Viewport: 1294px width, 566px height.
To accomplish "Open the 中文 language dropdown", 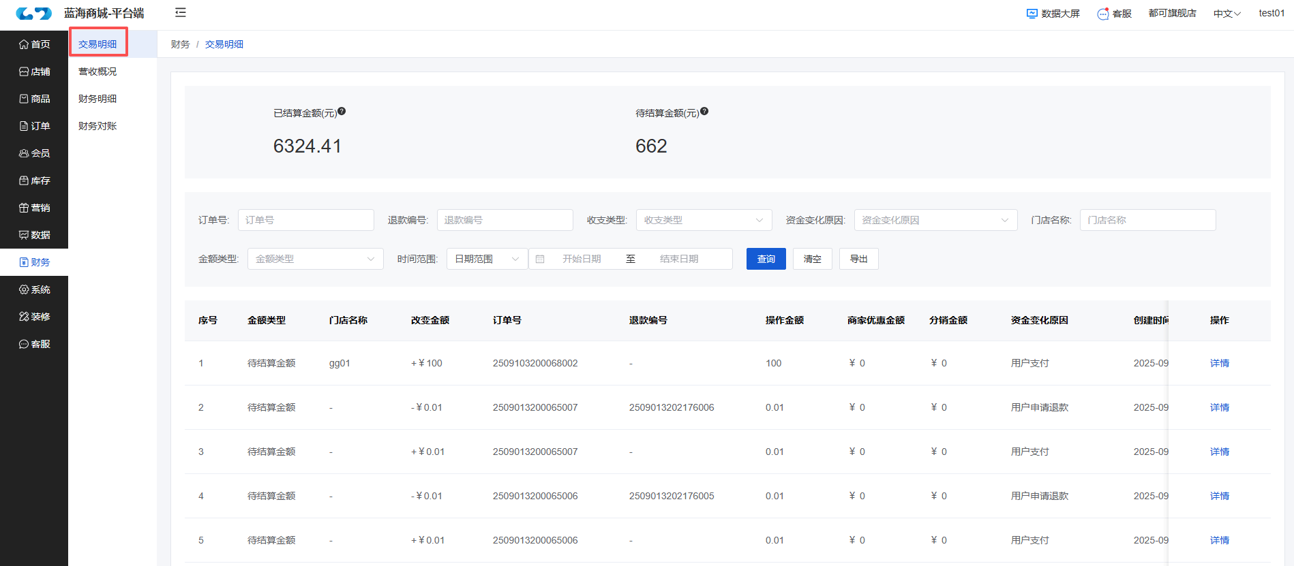I will pos(1227,14).
